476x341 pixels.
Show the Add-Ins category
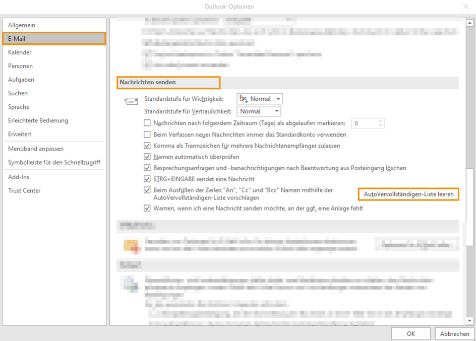pyautogui.click(x=54, y=177)
